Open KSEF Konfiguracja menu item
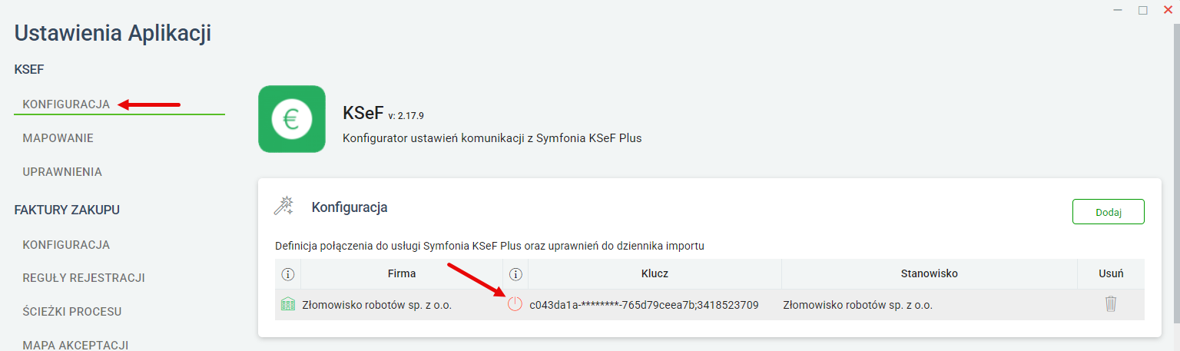This screenshot has width=1180, height=351. click(66, 104)
